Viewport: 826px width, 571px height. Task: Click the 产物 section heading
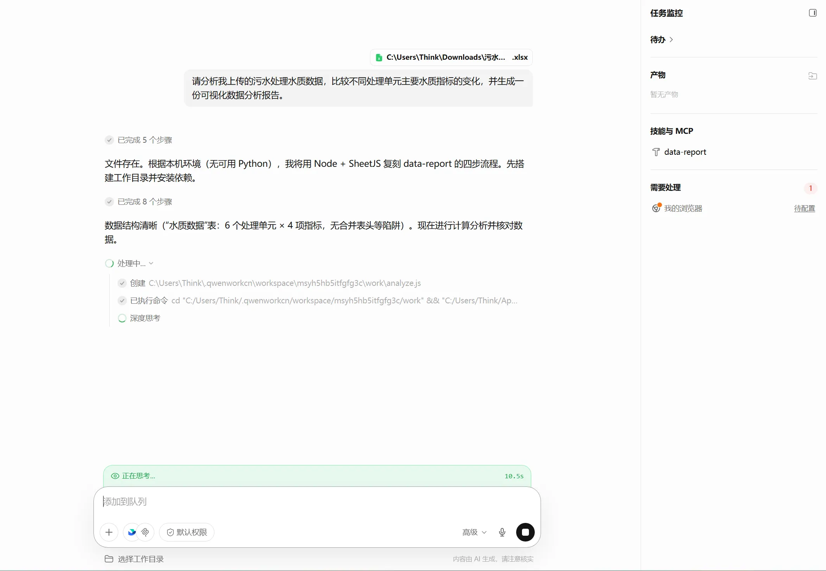point(658,75)
